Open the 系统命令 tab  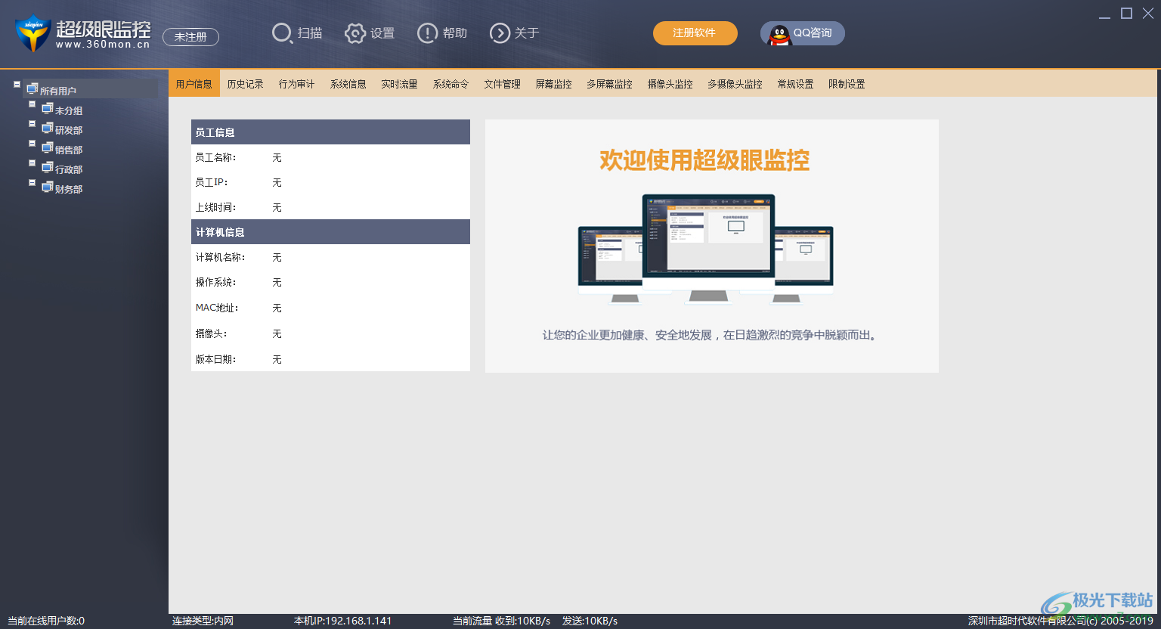click(451, 84)
